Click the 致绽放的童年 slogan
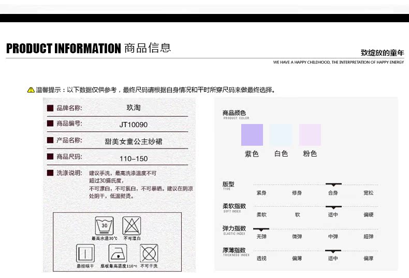 [383, 53]
